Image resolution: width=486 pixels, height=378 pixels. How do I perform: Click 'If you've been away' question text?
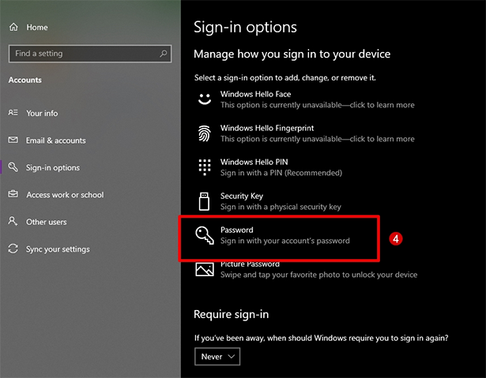point(322,338)
